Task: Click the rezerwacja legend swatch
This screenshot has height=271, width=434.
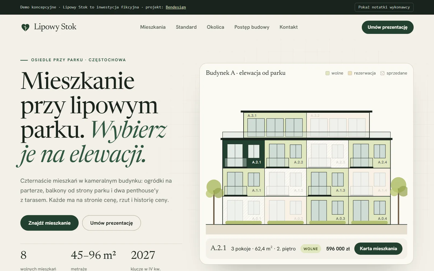Action: click(350, 73)
